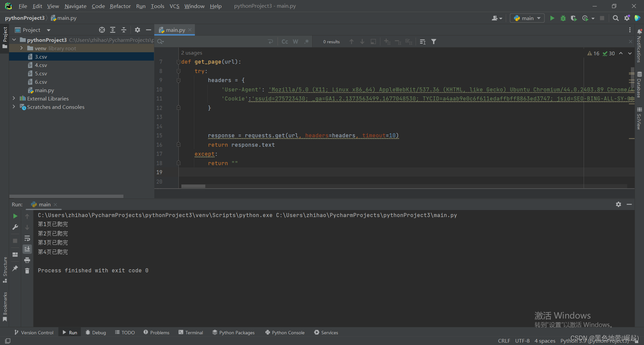Click the Select Opened File target icon
This screenshot has width=644, height=345.
[x=102, y=30]
